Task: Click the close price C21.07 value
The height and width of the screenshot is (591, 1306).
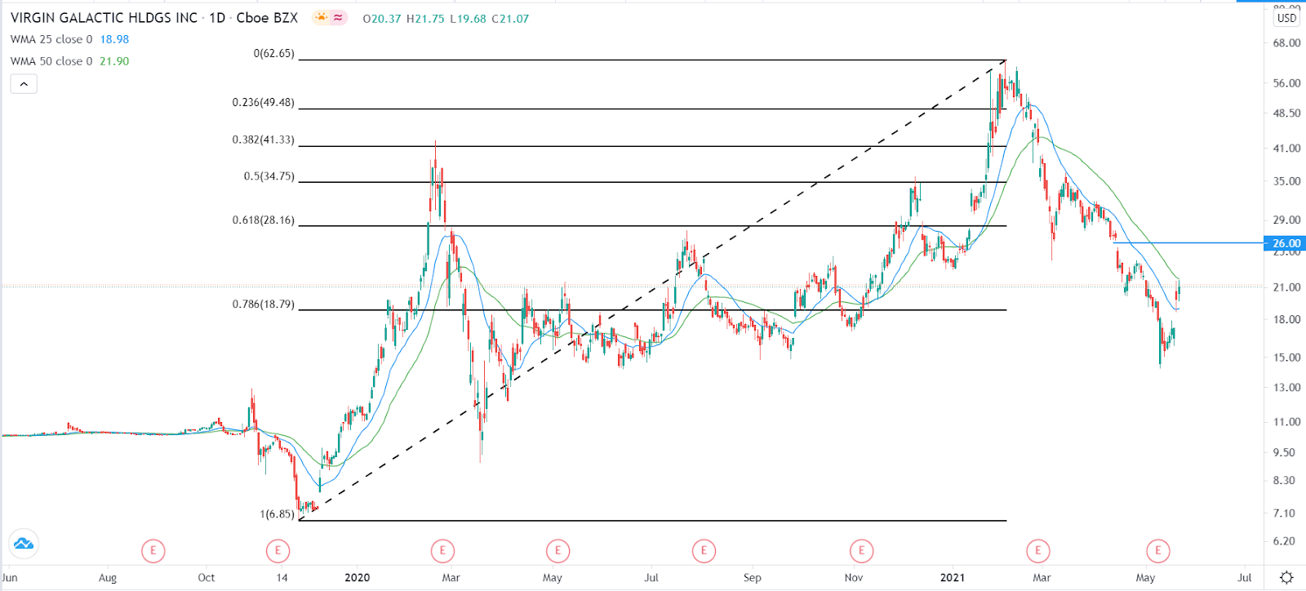Action: click(x=510, y=19)
